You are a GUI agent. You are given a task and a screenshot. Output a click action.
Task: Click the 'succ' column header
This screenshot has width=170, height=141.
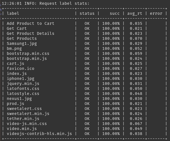click(115, 14)
